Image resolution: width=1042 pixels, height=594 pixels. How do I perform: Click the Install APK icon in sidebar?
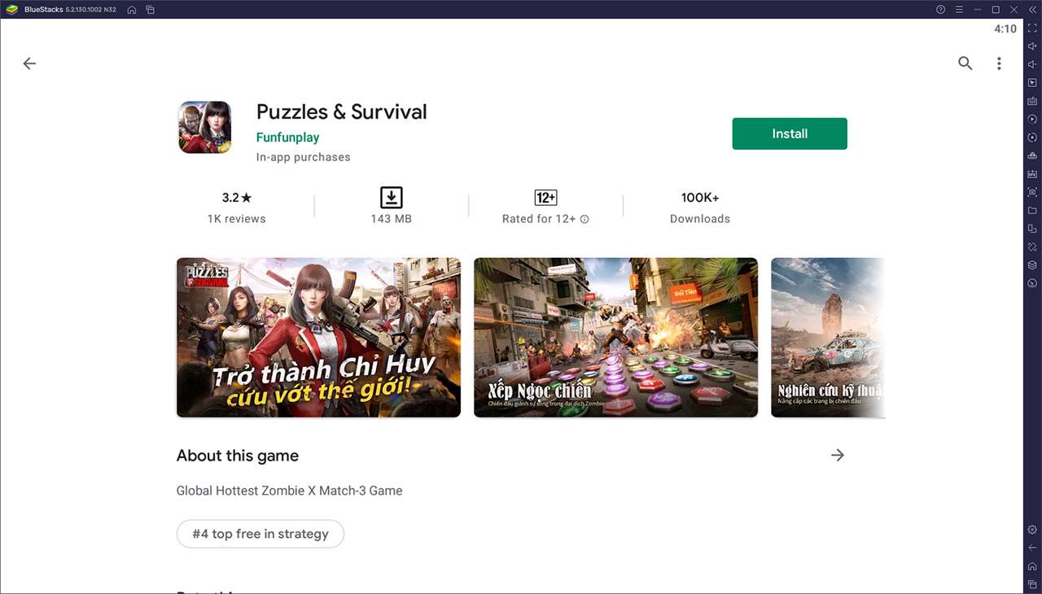coord(1032,174)
